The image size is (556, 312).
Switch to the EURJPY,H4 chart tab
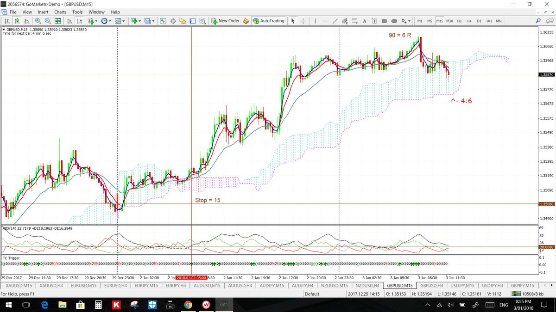click(x=176, y=286)
